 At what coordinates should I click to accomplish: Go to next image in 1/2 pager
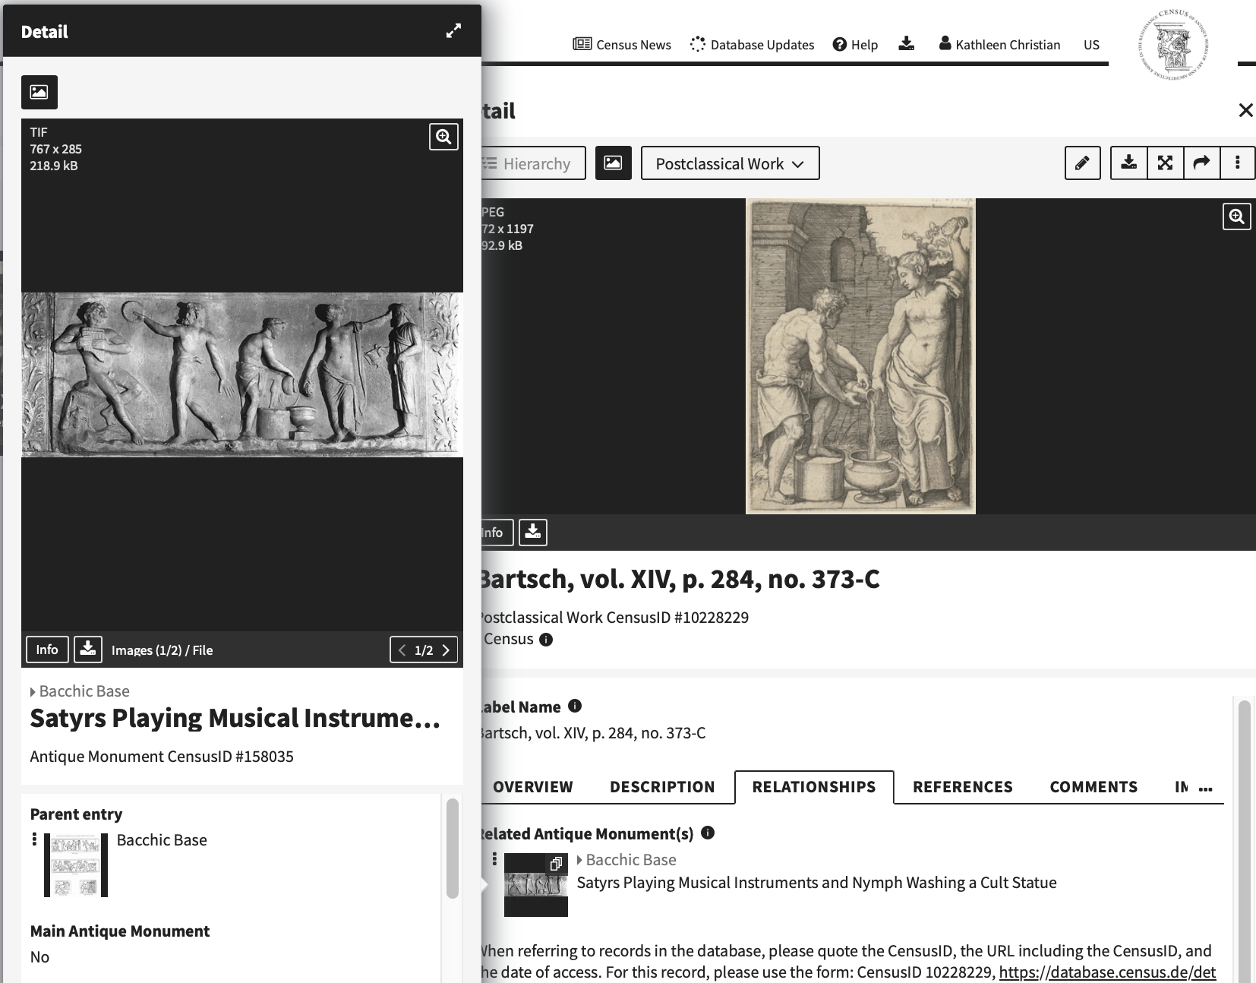(x=447, y=650)
